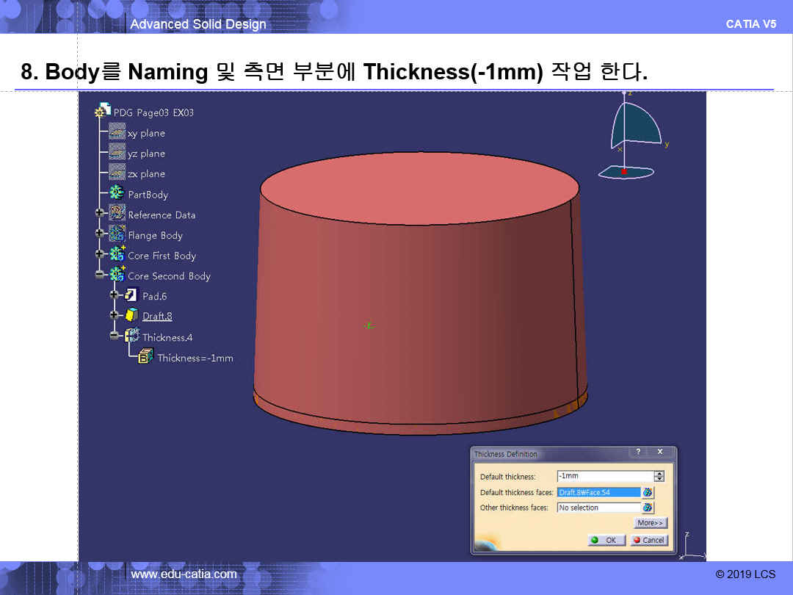Click OK in the Thickness Definition dialog
Screen dimensions: 793x595
tap(607, 540)
